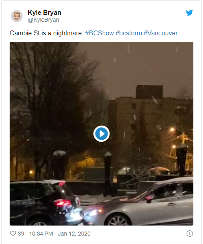Viewport: 203px width, 244px height.
Task: Click the glowing streetlight in the video preview
Action: [172, 130]
